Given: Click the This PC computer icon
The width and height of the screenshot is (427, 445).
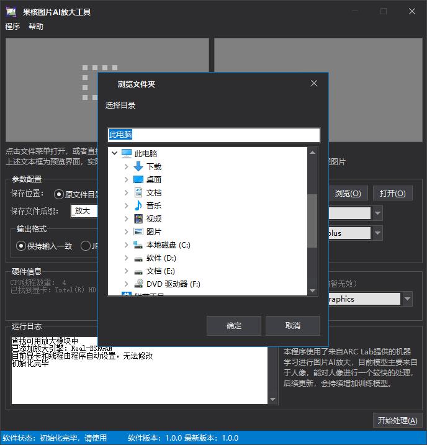Looking at the screenshot, I should click(127, 153).
